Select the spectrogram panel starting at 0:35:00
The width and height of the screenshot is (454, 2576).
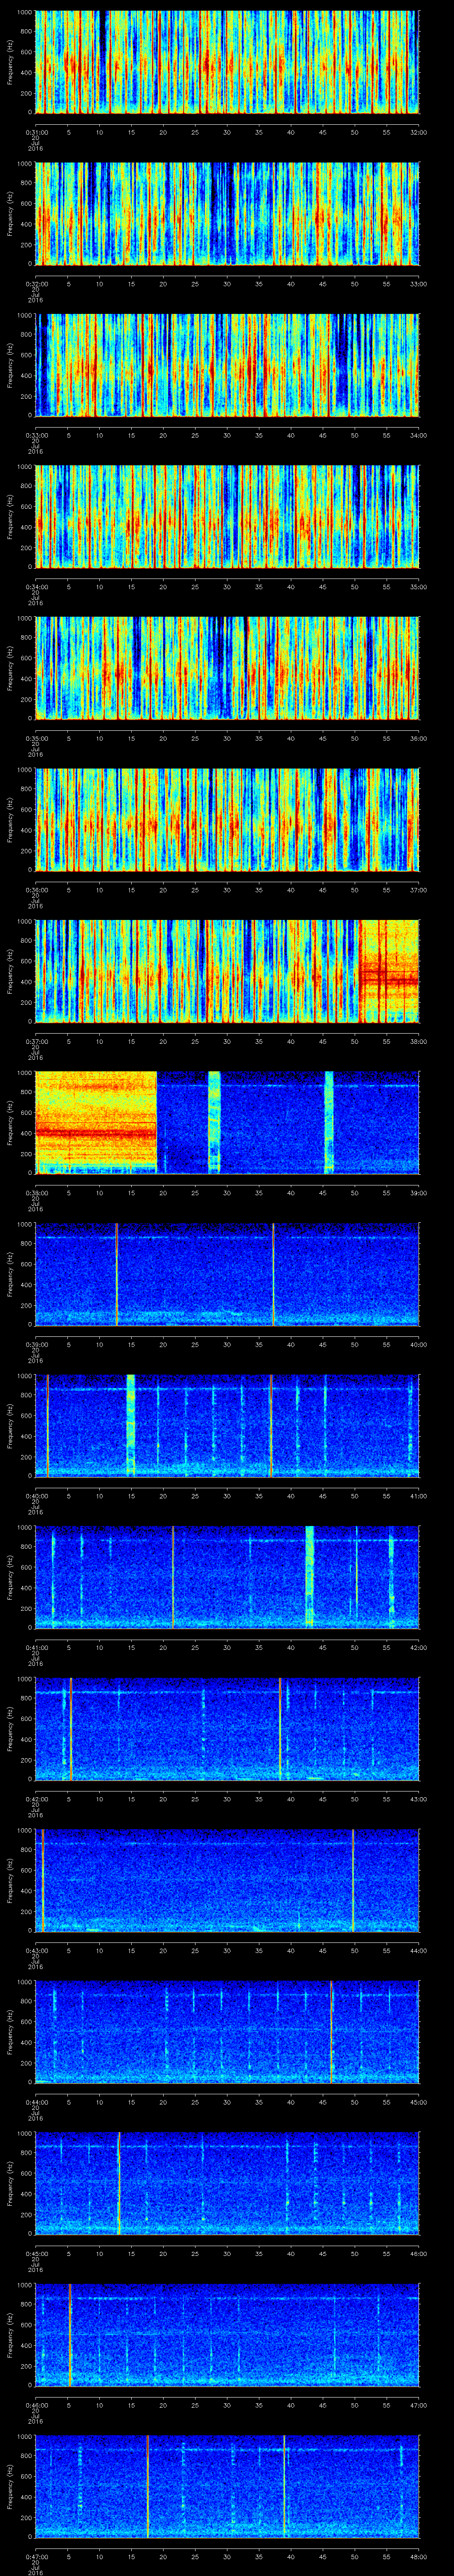point(227,668)
